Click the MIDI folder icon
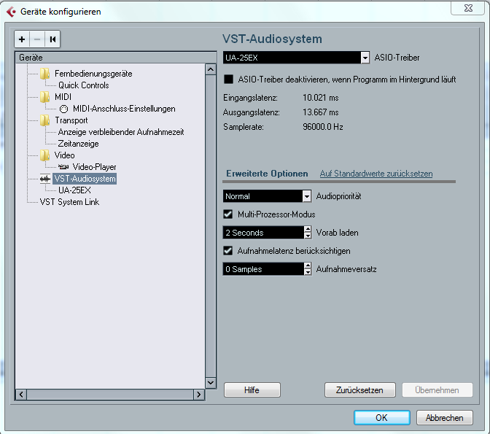This screenshot has width=490, height=434. coord(44,97)
